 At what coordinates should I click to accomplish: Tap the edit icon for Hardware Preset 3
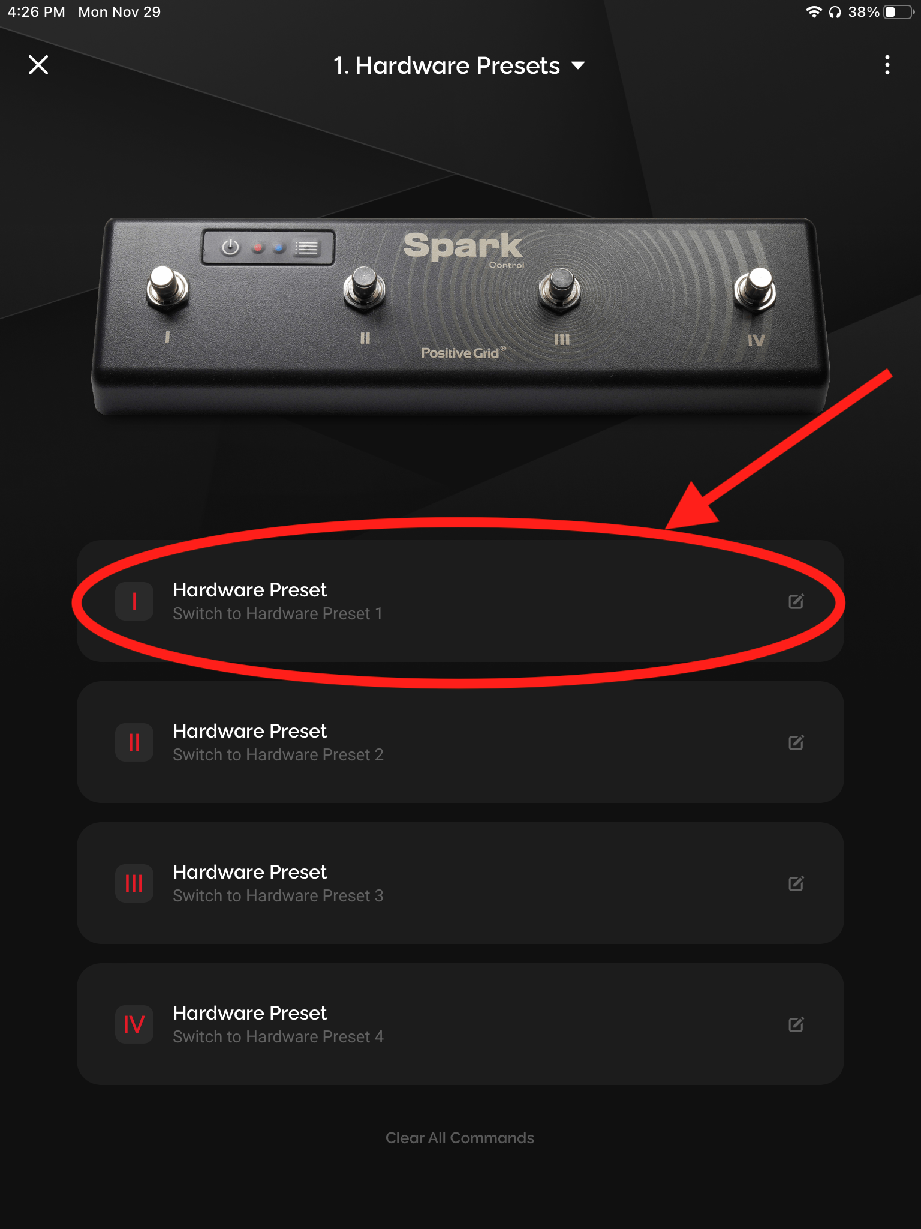click(x=796, y=883)
